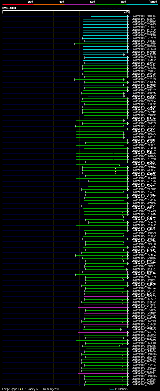This screenshot has width=160, height=391.
Task: Select the UniRef100_B7KLB4 label
Action: 143,250
